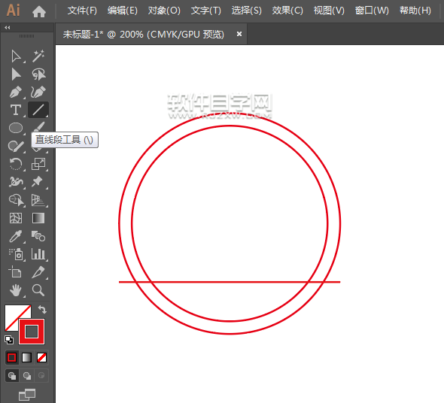The width and height of the screenshot is (444, 403).
Task: Swap fill and stroke arrows
Action: tap(42, 309)
